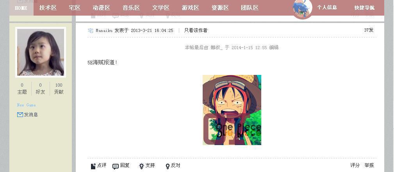Open the 游戏区 section
This screenshot has height=172, width=394.
click(x=191, y=8)
